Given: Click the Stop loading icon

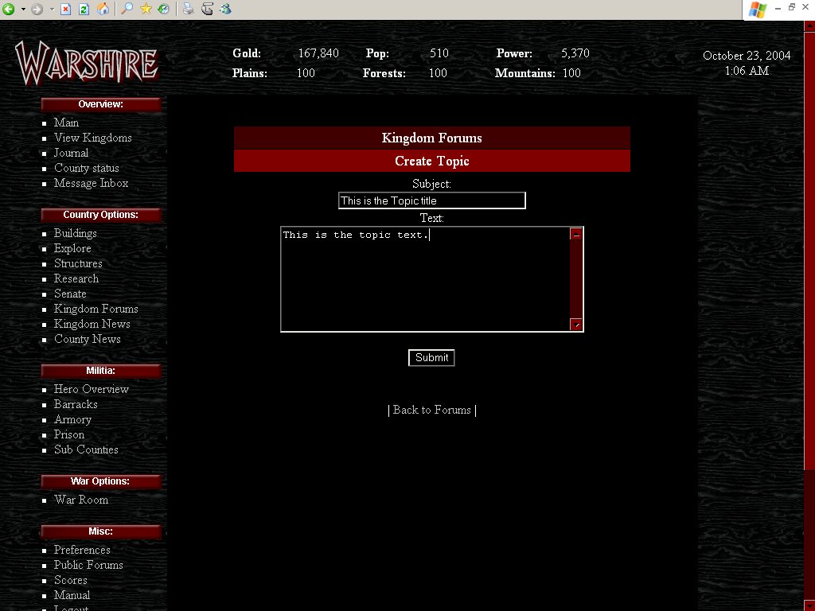Looking at the screenshot, I should tap(66, 10).
